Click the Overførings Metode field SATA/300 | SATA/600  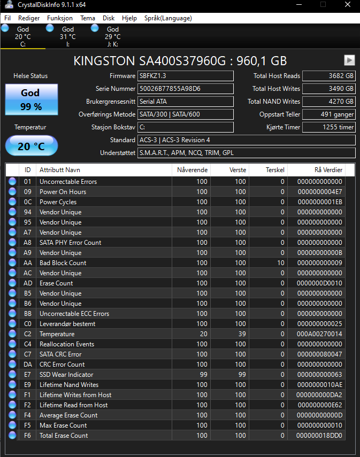(186, 114)
